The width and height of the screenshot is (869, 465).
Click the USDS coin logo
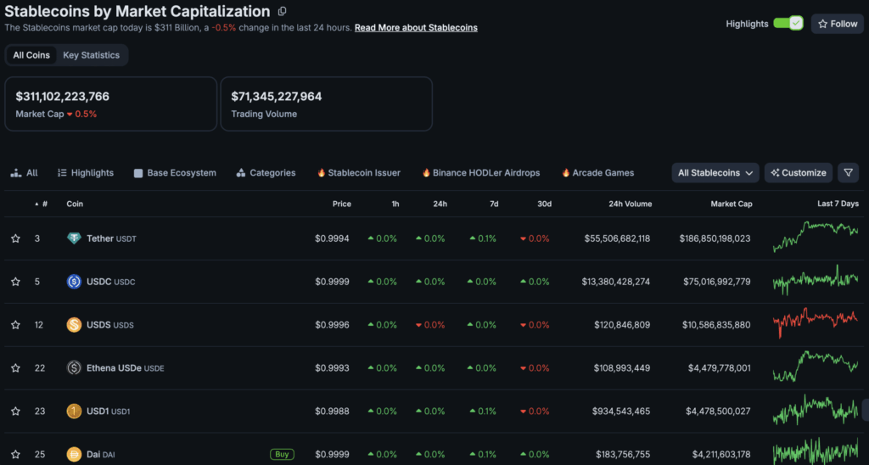coord(74,325)
